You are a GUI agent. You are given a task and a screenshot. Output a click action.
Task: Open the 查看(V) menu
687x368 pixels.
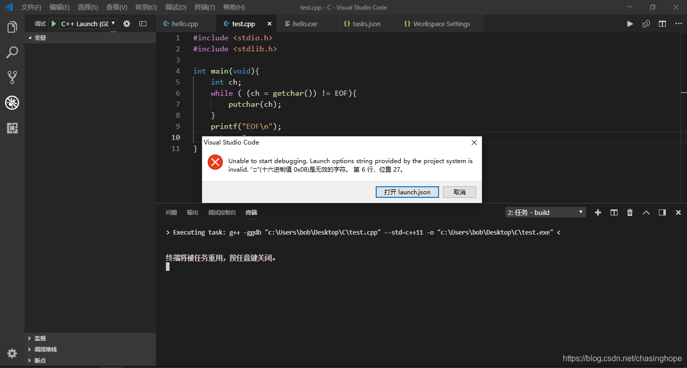(117, 7)
